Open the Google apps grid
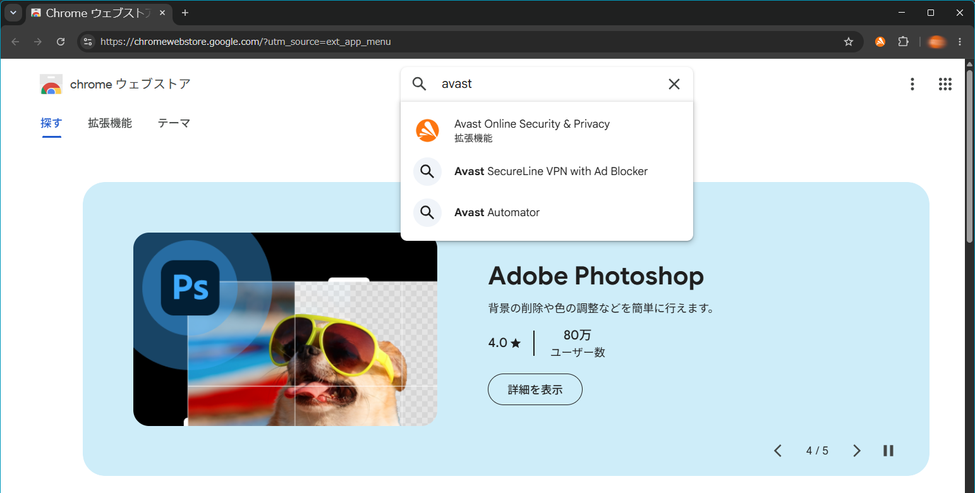Image resolution: width=975 pixels, height=493 pixels. click(x=945, y=84)
